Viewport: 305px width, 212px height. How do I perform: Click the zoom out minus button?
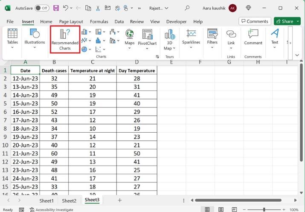click(244, 210)
